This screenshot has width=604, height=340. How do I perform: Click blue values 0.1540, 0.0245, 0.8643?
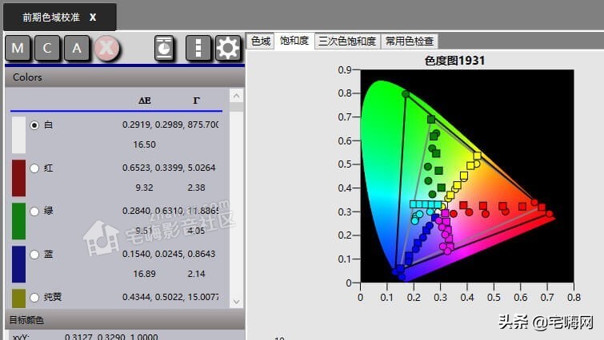(x=169, y=254)
